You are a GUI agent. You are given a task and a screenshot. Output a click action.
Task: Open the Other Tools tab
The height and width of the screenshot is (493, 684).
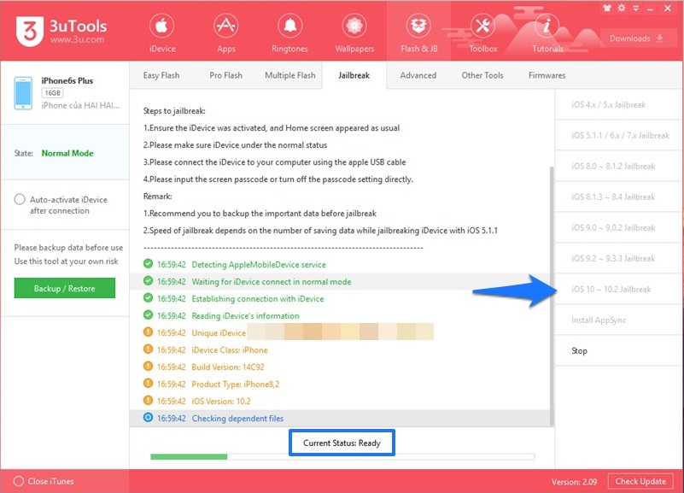[x=482, y=75]
